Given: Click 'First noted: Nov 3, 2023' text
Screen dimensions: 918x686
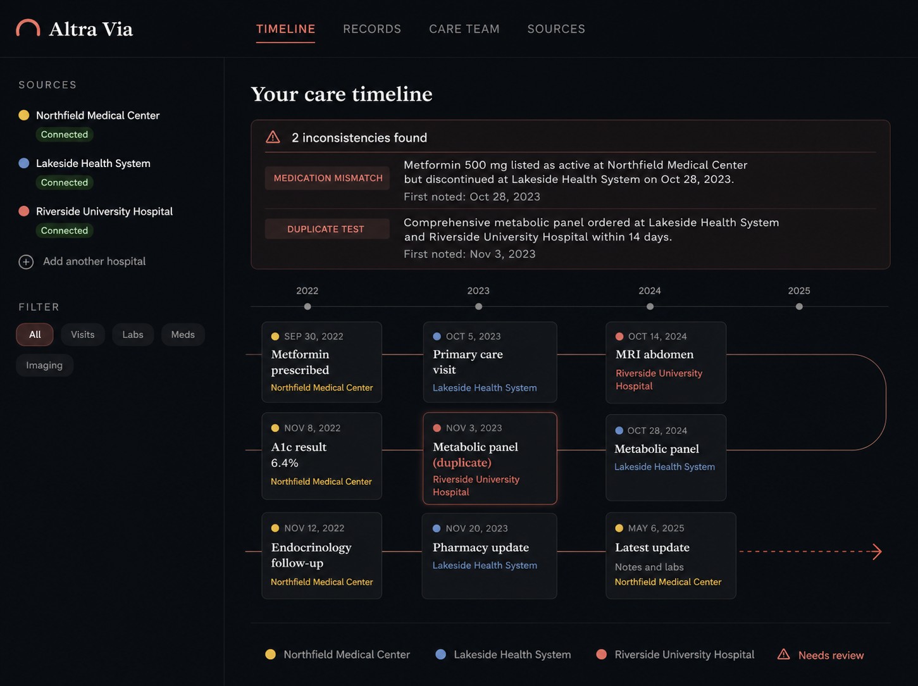Looking at the screenshot, I should click(x=469, y=254).
